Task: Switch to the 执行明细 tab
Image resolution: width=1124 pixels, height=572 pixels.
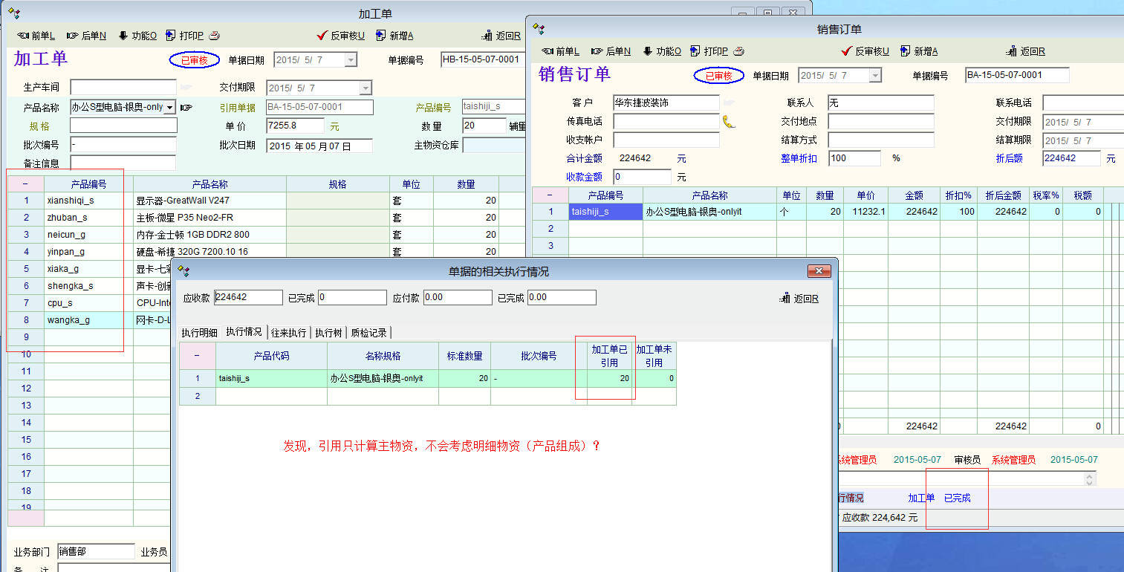Action: click(200, 333)
